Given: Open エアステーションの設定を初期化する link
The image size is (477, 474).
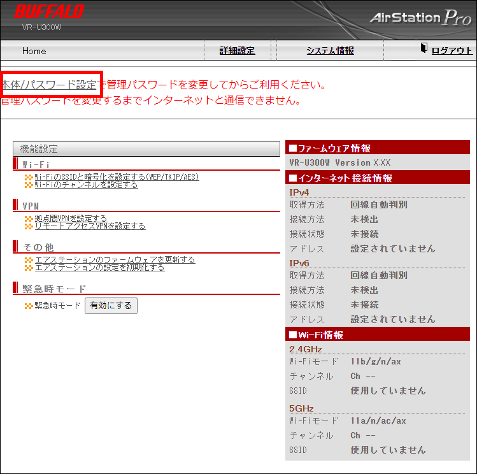Looking at the screenshot, I should click(99, 268).
